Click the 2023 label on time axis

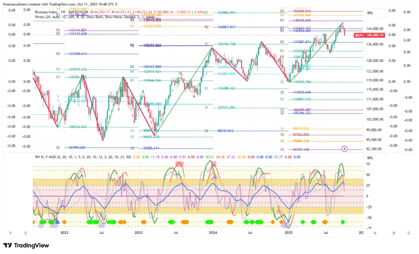pos(138,233)
